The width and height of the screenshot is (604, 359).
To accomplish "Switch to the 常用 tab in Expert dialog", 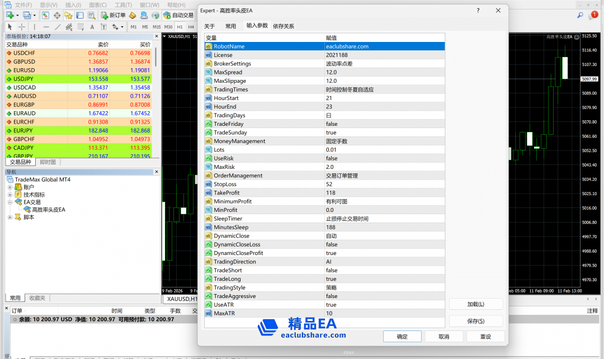I will (x=230, y=26).
